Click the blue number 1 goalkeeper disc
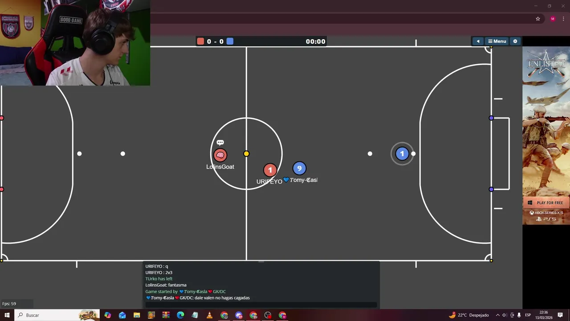570x321 pixels. pyautogui.click(x=402, y=154)
